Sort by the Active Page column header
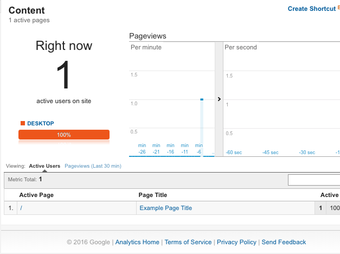Viewport: 340px width, 254px height. (x=36, y=195)
